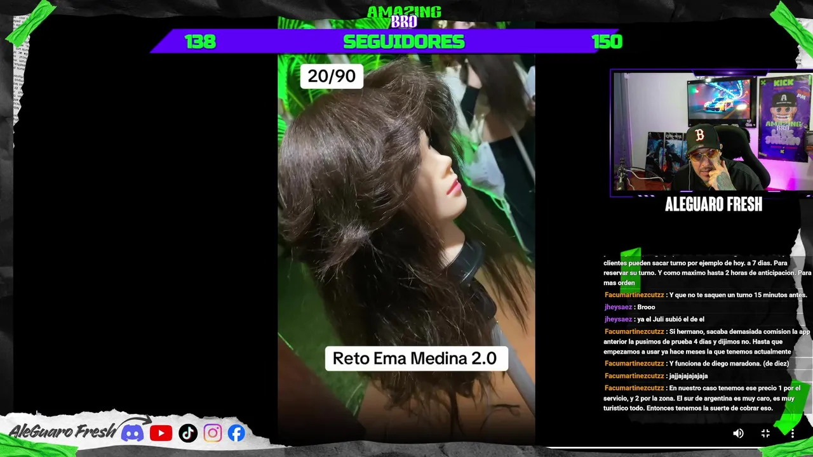Click chat message 'Y que no te saquen un turno'
Viewport: 813px width, 457px height.
[706, 295]
